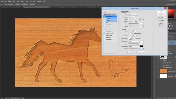
Task: Select the Up direction radio button
Action: pos(129,21)
